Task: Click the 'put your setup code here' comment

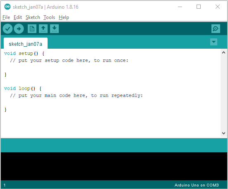Action: pyautogui.click(x=69, y=61)
